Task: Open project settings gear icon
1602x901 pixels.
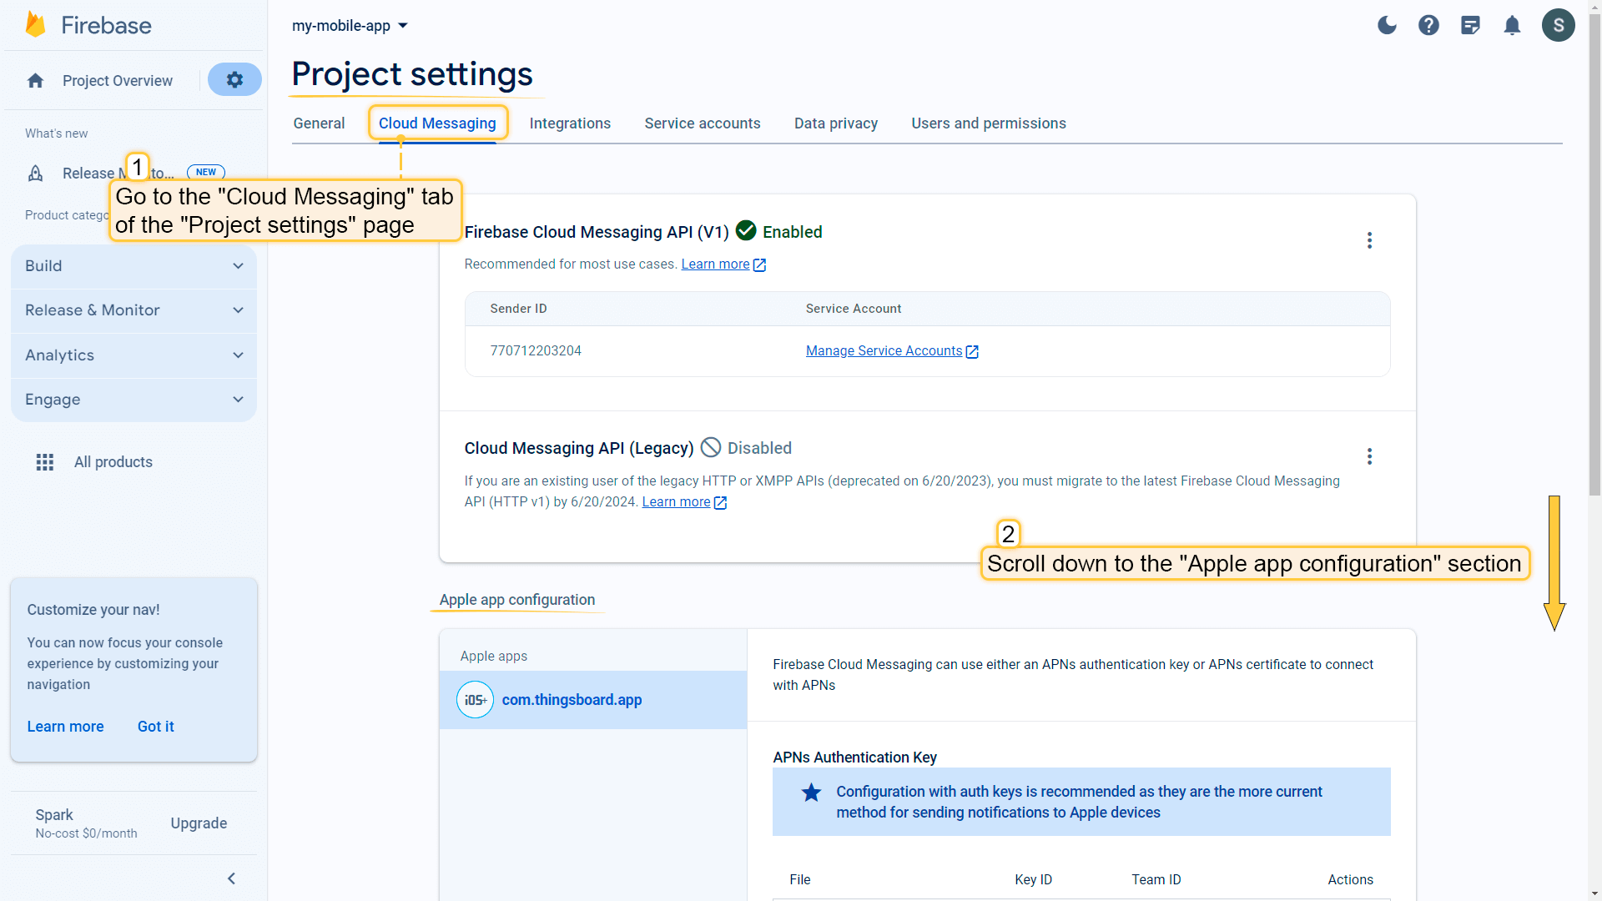Action: (234, 80)
